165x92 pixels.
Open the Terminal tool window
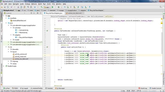coord(49,88)
